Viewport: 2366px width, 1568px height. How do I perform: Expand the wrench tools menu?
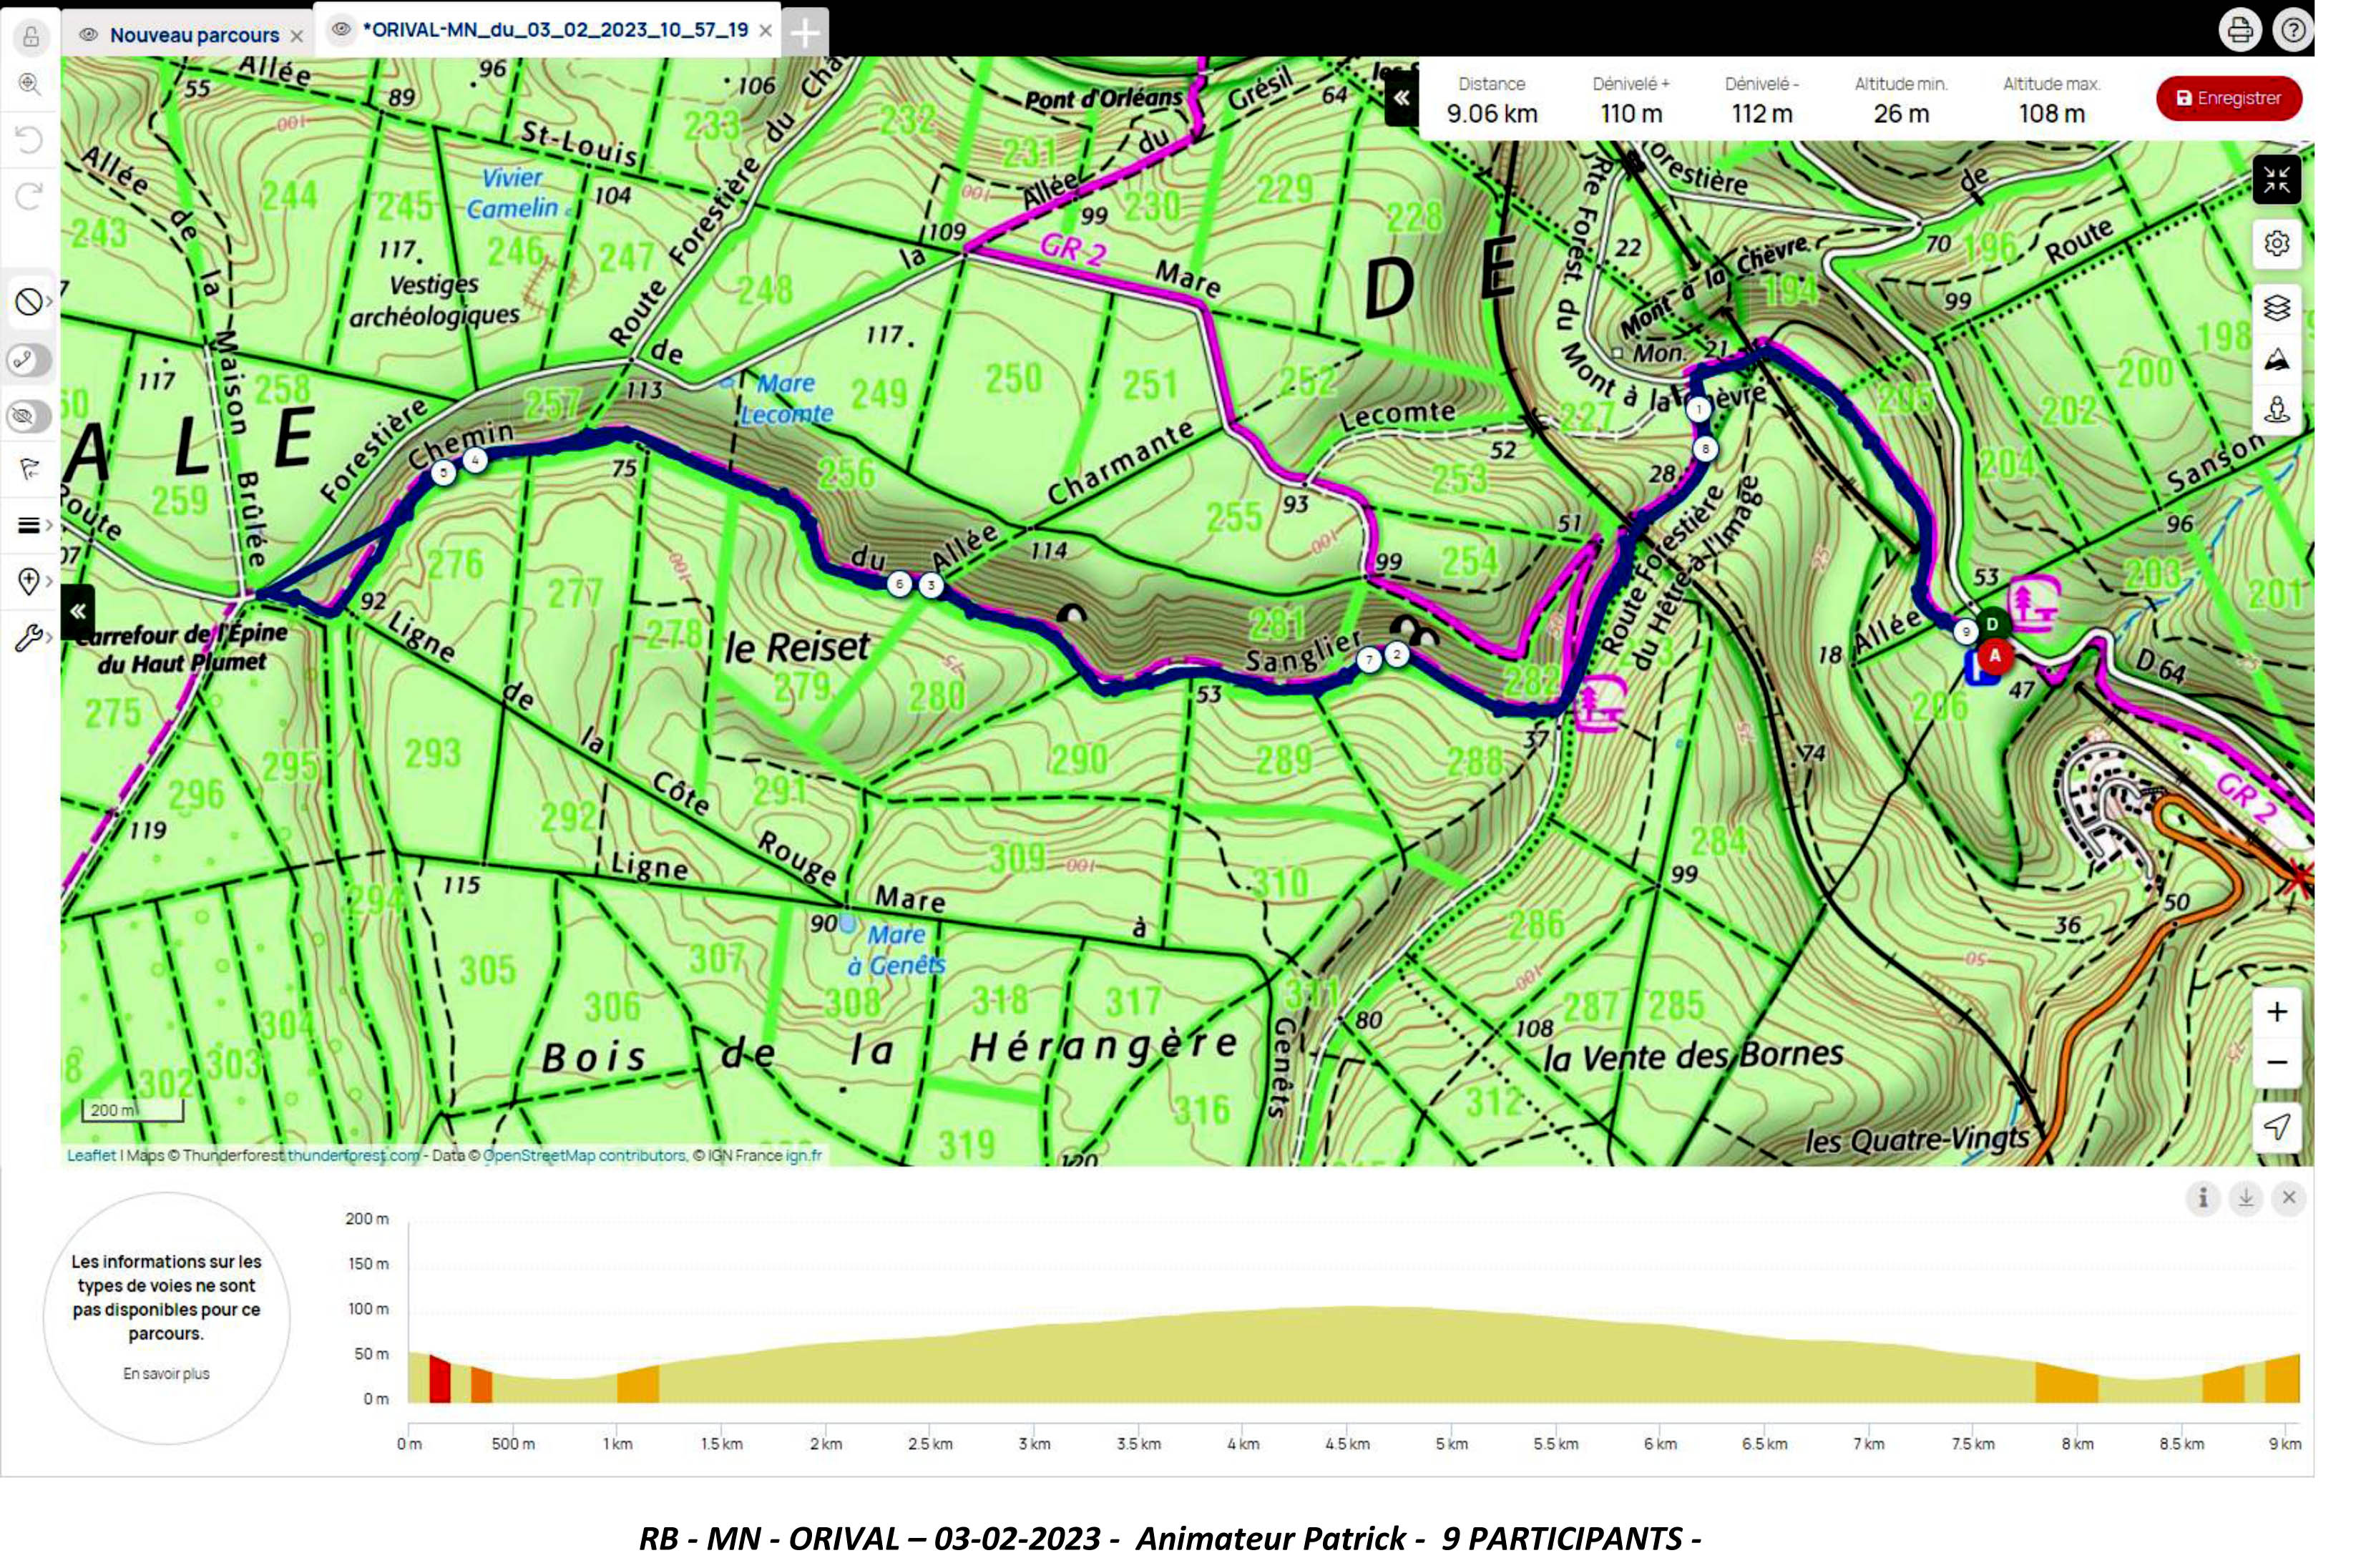(x=33, y=638)
